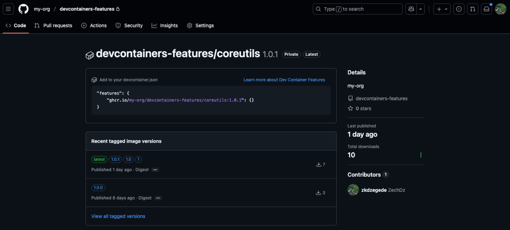Expand digest for version published 6 days ago

(158, 198)
